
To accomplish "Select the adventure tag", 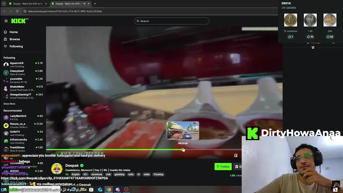I will pos(97,175).
